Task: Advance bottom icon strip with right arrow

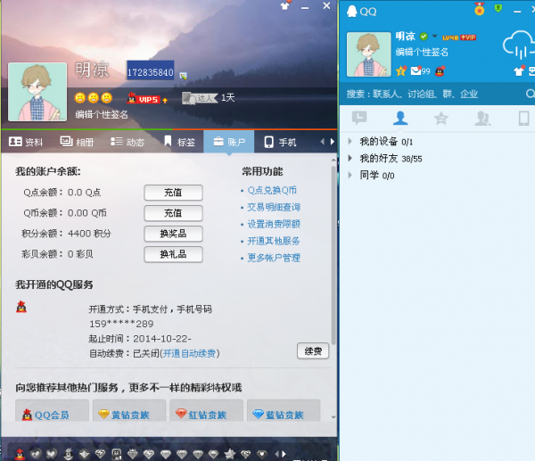Action: point(284,454)
